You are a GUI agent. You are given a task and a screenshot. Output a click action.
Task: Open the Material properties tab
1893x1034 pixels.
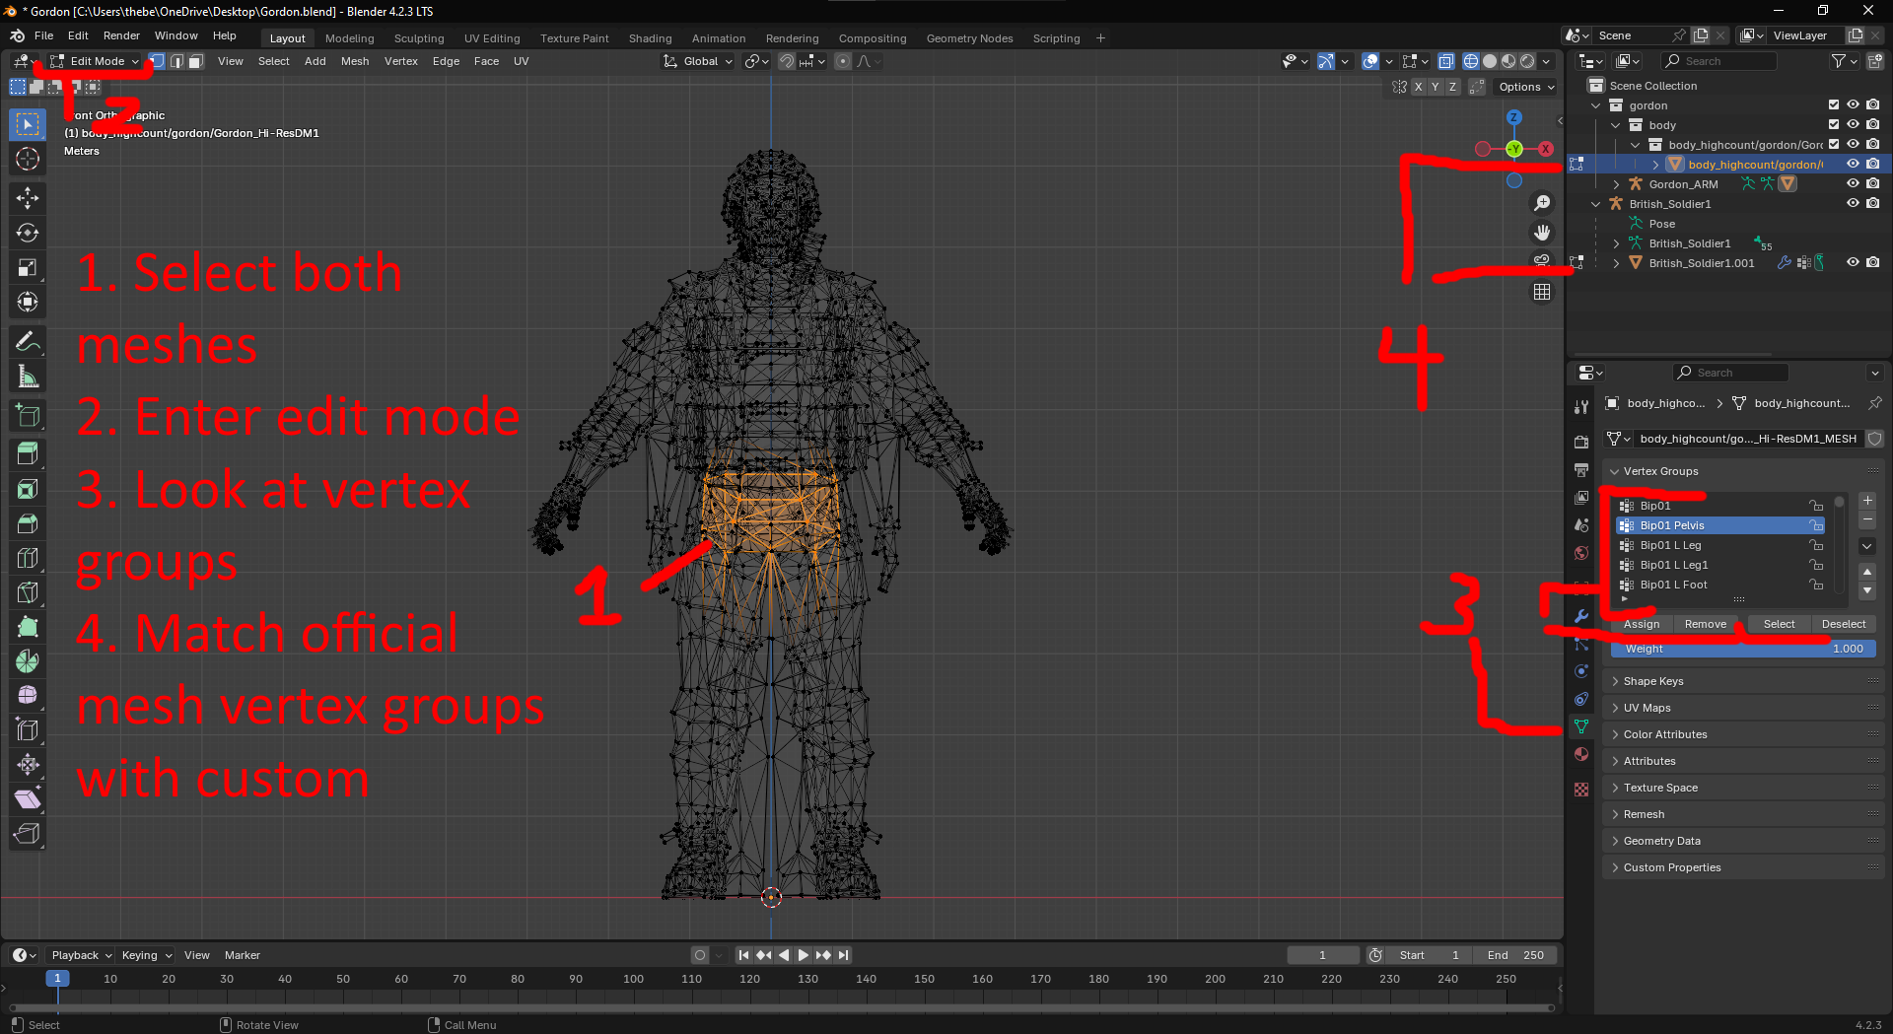(x=1581, y=754)
